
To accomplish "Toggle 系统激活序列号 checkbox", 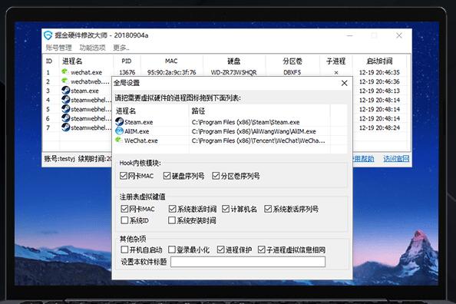I will coord(268,209).
